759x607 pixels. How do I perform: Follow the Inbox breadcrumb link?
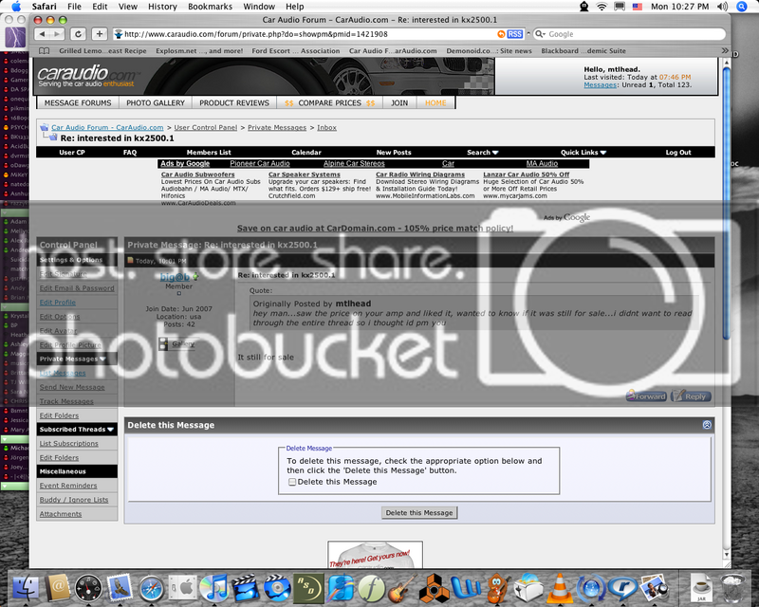(326, 127)
